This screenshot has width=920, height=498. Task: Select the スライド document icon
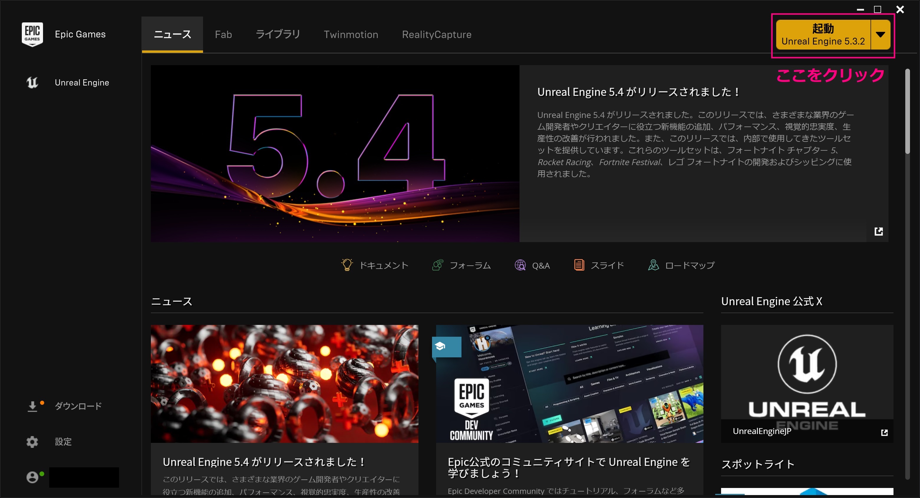[579, 265]
